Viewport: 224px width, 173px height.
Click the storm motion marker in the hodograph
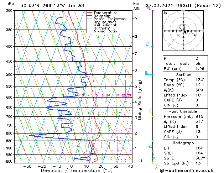[185, 33]
